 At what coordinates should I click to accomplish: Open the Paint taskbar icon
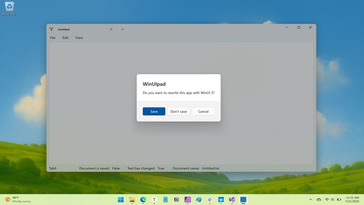[199, 200]
